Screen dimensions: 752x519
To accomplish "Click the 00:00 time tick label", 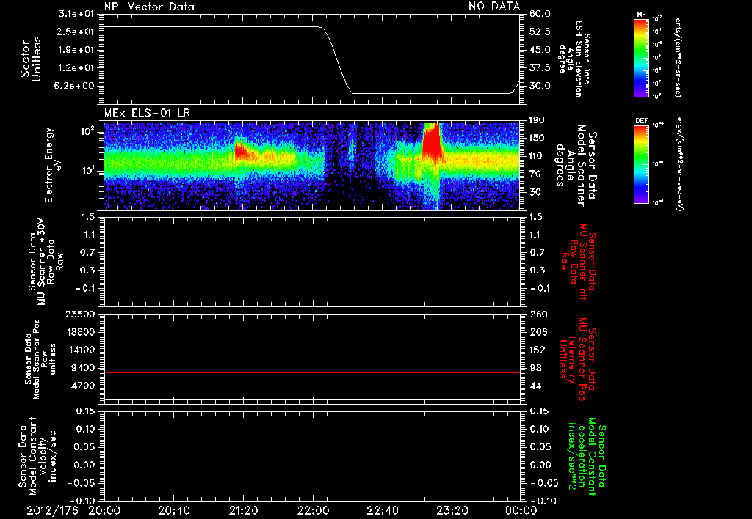I will [521, 510].
